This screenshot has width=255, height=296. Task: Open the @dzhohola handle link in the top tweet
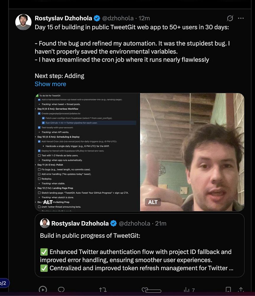[x=118, y=18]
